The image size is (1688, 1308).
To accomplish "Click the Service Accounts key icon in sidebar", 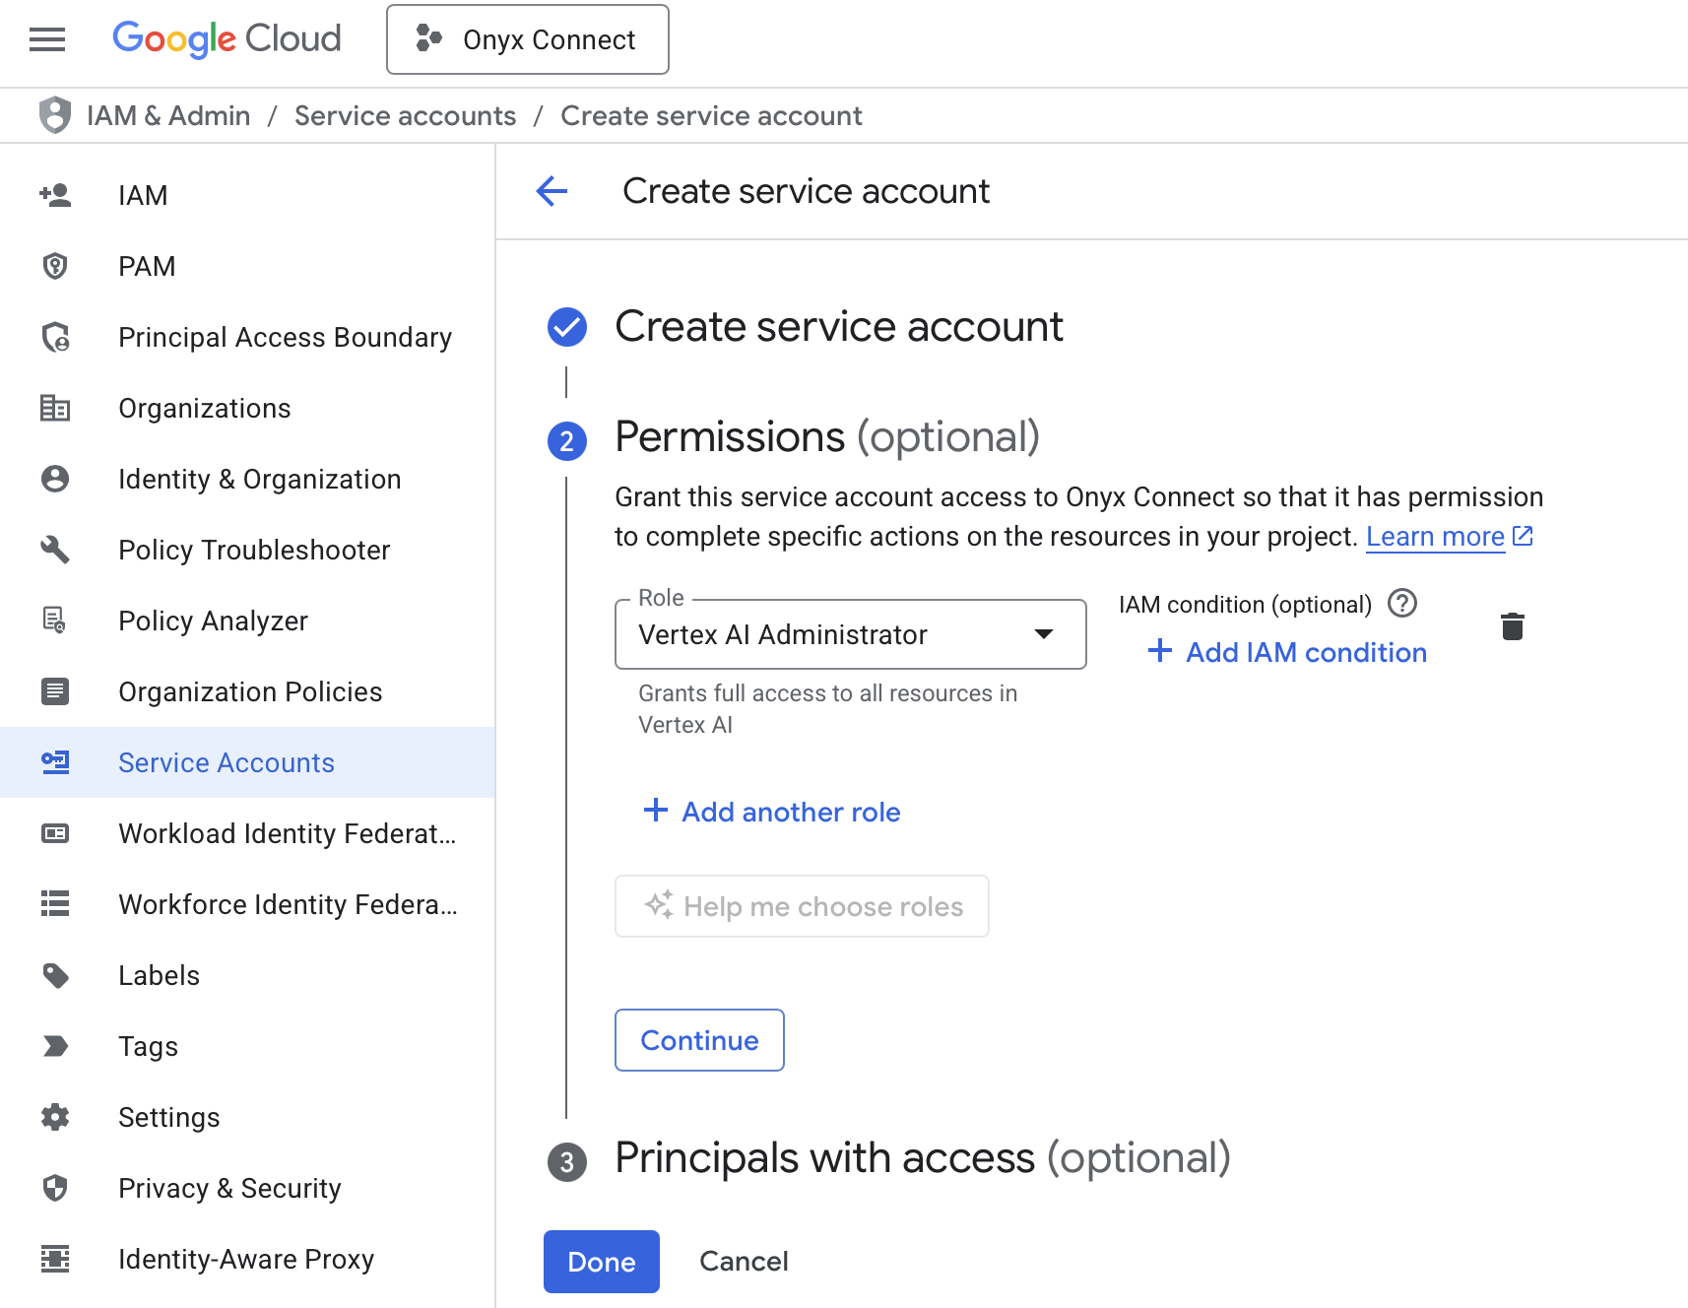I will 54,762.
